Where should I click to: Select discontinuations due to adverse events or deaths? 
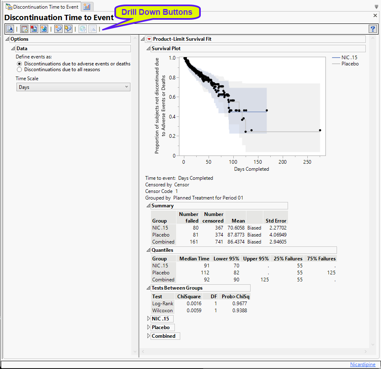(19, 64)
